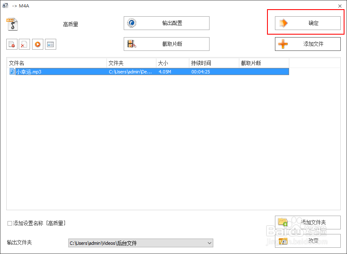The image size is (347, 254).
Task: Click the app icon in title bar
Action: click(5, 5)
